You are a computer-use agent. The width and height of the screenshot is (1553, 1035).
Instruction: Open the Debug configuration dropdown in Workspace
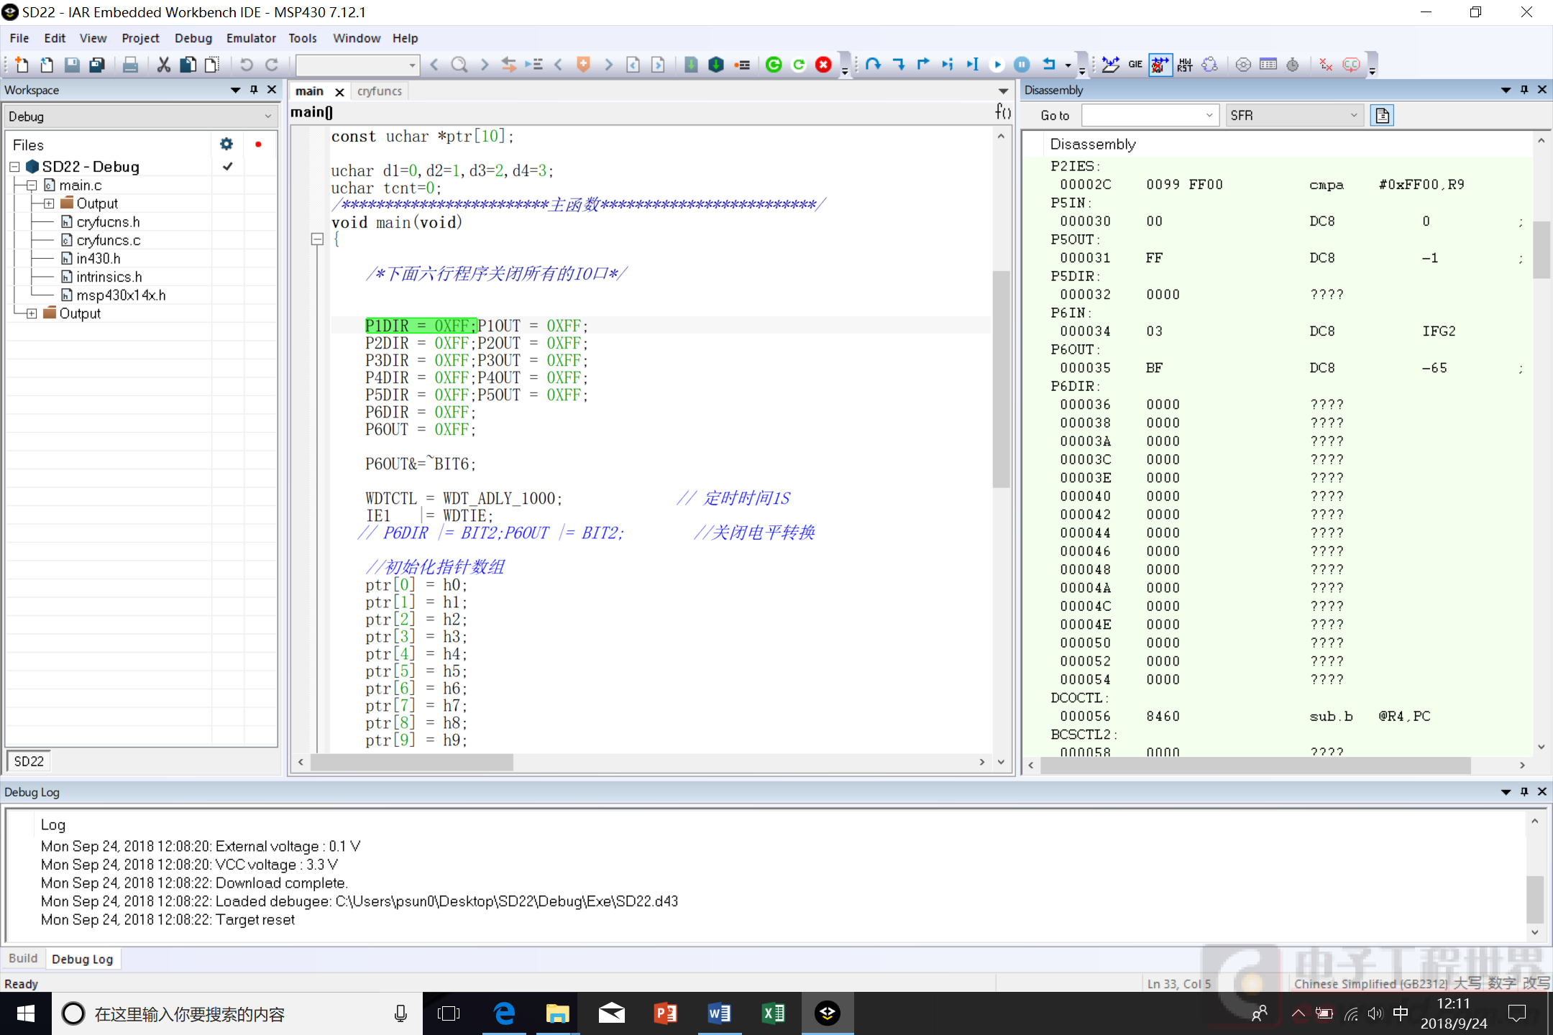point(140,116)
